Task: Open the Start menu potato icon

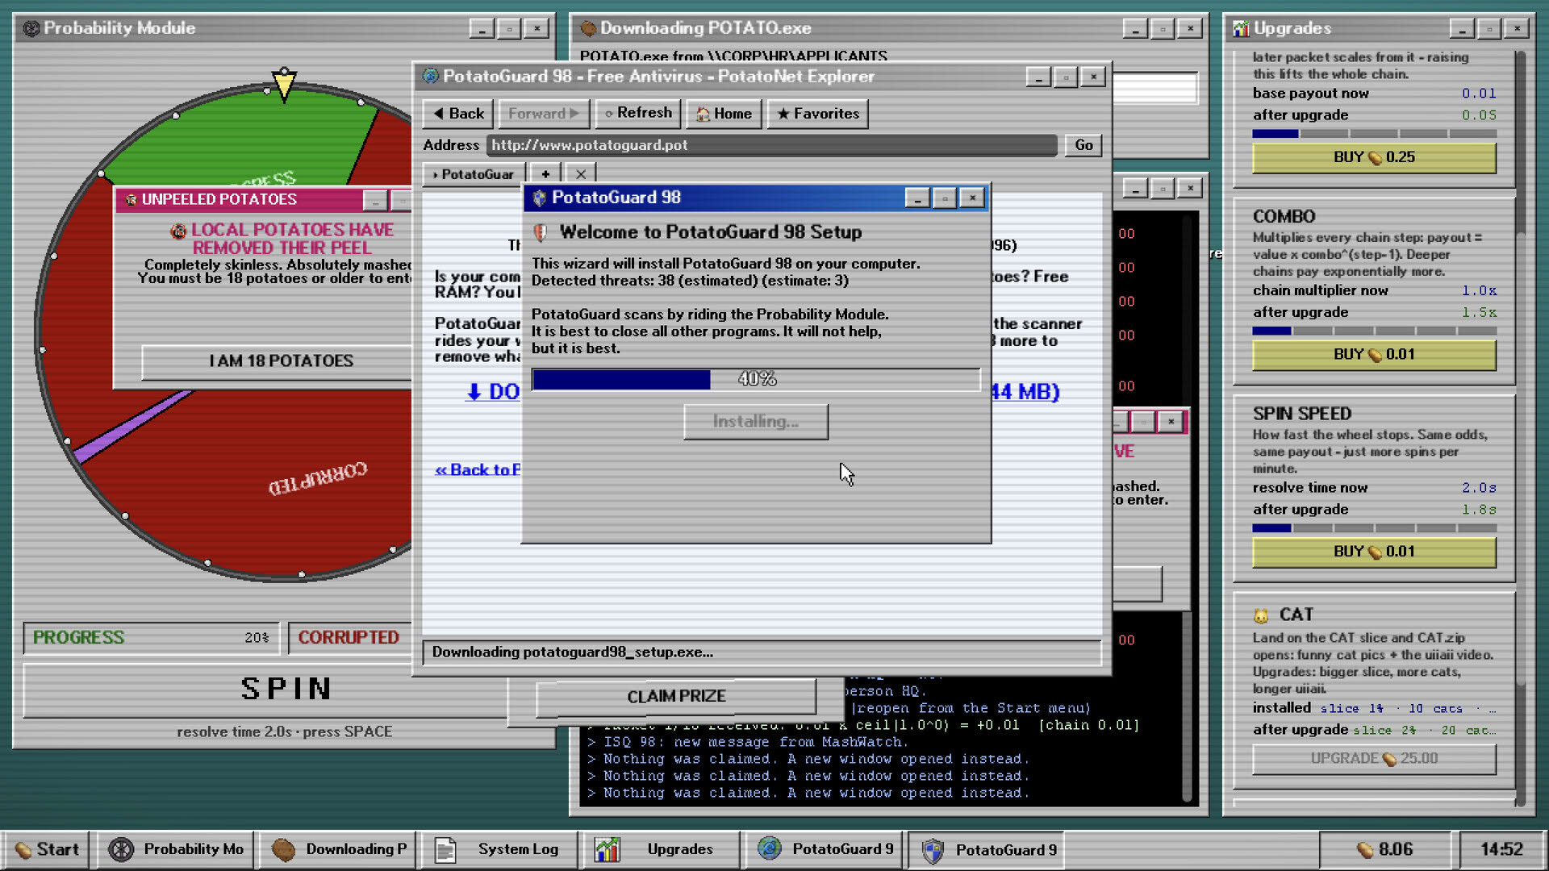Action: tap(23, 850)
